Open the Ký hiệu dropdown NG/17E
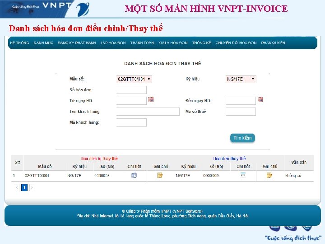The height and width of the screenshot is (244, 325). point(241,79)
